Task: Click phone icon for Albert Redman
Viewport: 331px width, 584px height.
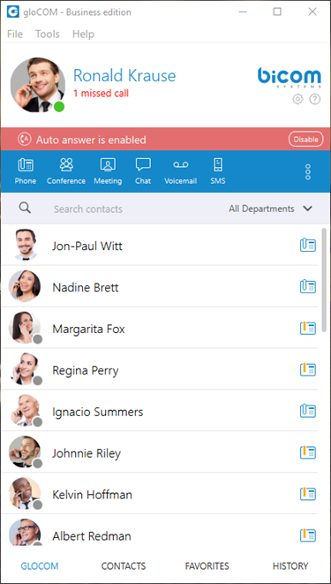Action: click(x=308, y=535)
